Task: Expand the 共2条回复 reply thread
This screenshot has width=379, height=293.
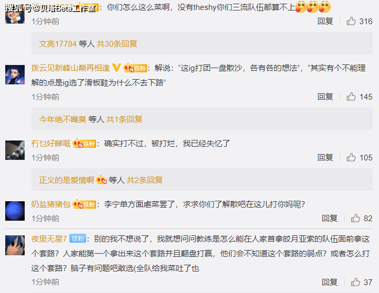Action: 144,180
